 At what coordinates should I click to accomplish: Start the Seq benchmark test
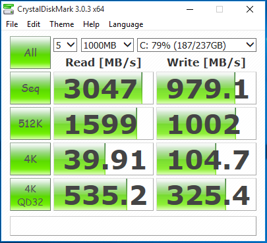point(30,88)
